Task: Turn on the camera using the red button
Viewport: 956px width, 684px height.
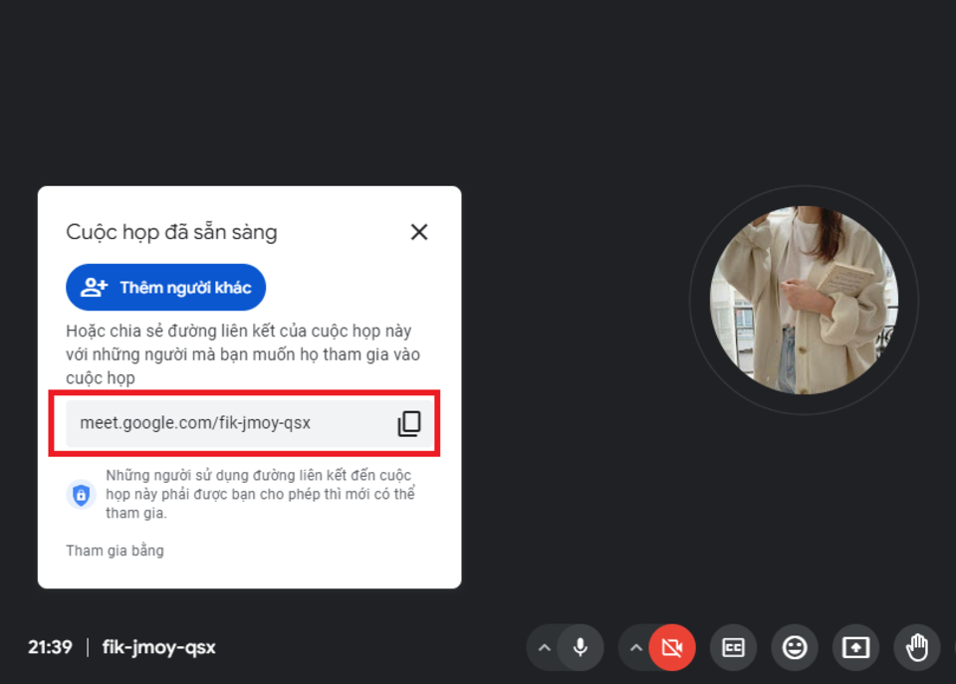Action: (672, 648)
